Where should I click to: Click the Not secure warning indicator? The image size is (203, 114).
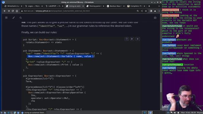pyautogui.click(x=27, y=11)
